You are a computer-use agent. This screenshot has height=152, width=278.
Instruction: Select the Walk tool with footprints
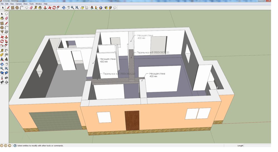pos(2,82)
